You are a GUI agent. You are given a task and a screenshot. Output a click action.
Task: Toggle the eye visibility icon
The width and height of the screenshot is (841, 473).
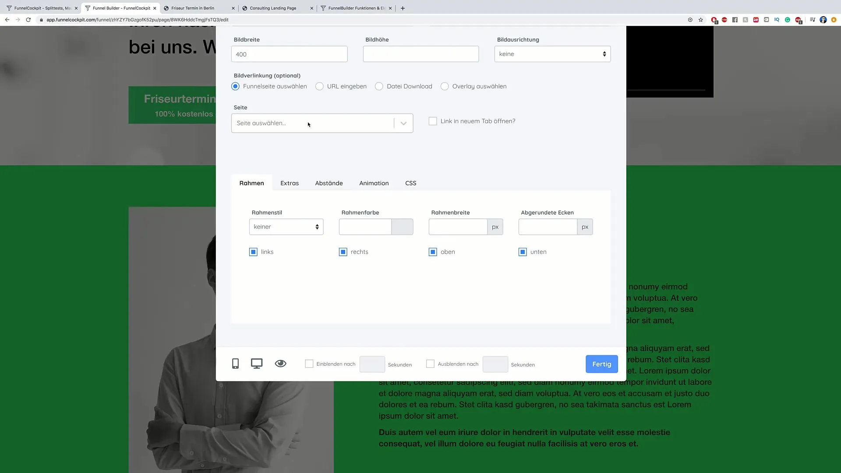[280, 364]
